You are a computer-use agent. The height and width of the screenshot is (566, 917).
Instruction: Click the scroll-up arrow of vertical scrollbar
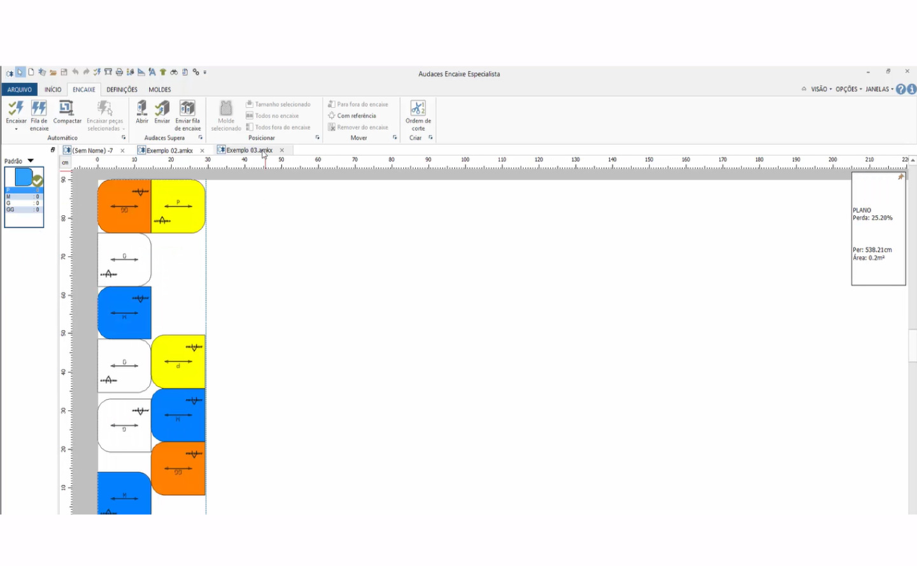[913, 160]
